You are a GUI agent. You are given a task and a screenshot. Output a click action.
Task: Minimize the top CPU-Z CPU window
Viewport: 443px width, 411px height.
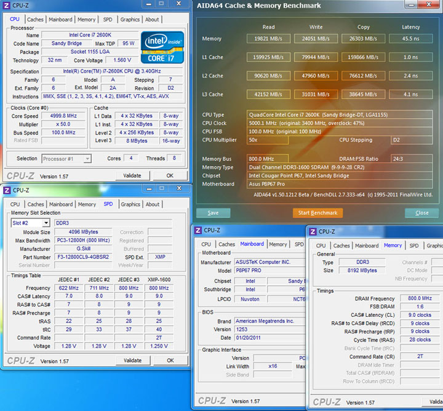point(149,4)
